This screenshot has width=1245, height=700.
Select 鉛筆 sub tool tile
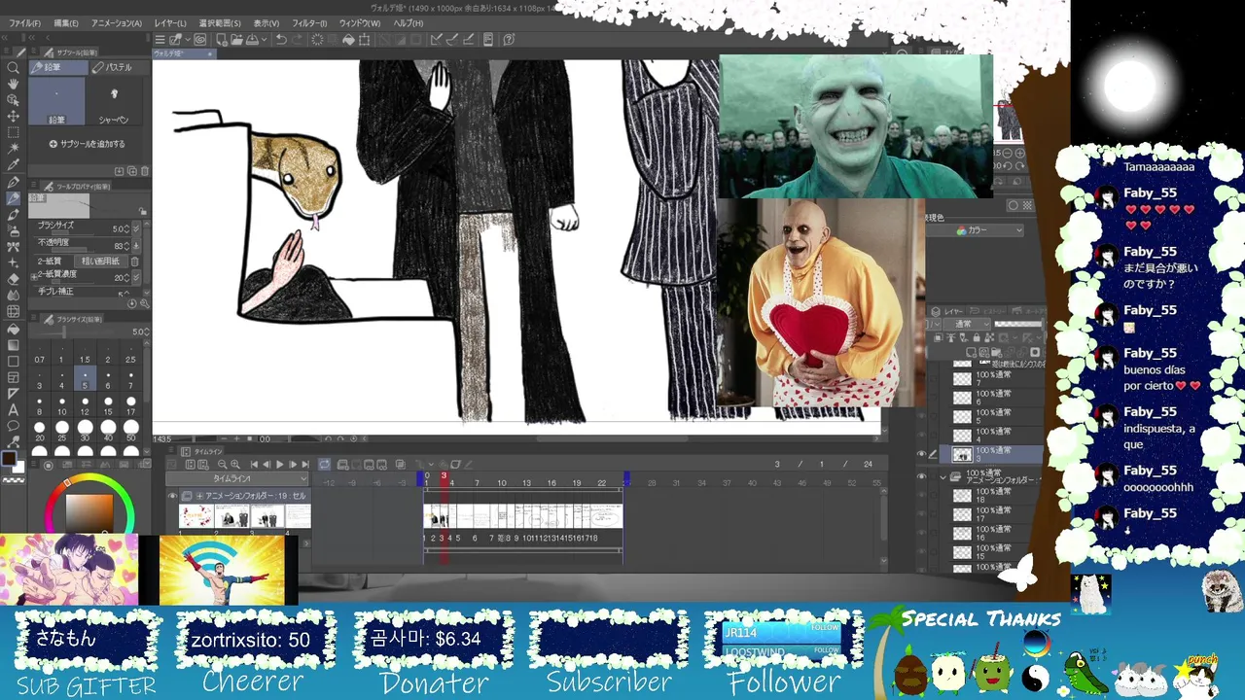click(56, 102)
